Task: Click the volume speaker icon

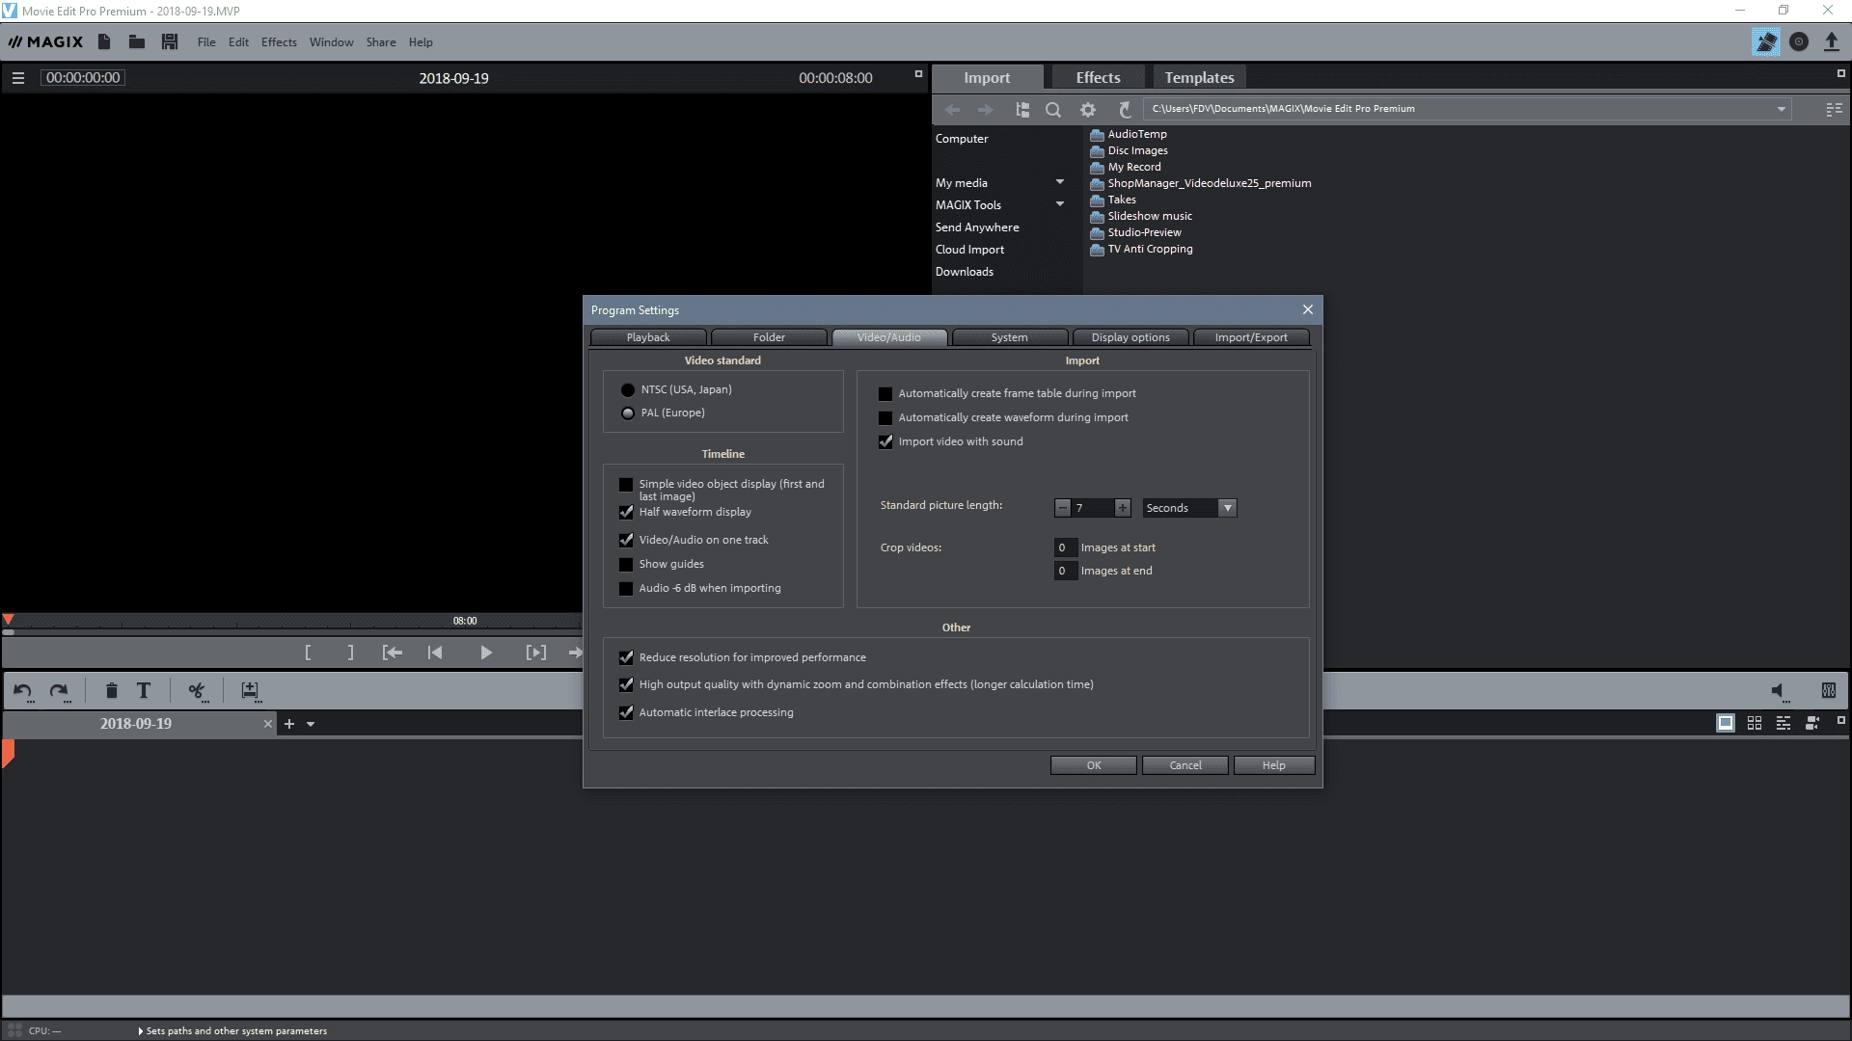Action: click(1780, 690)
